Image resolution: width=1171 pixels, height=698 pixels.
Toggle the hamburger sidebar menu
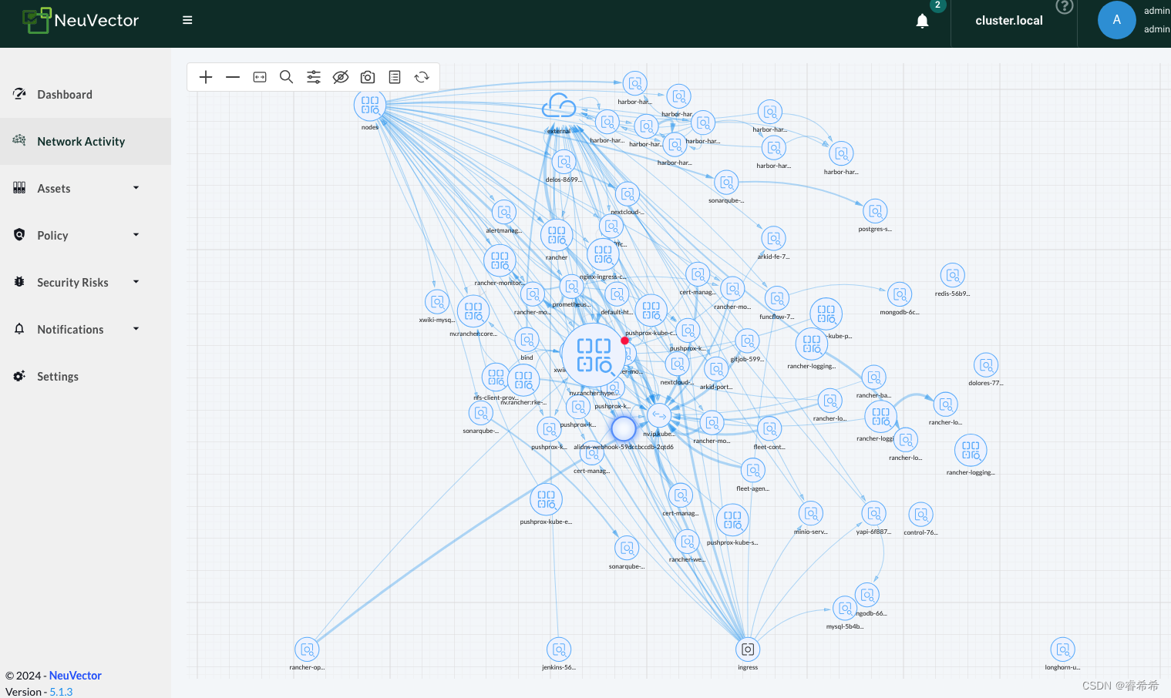click(x=187, y=20)
